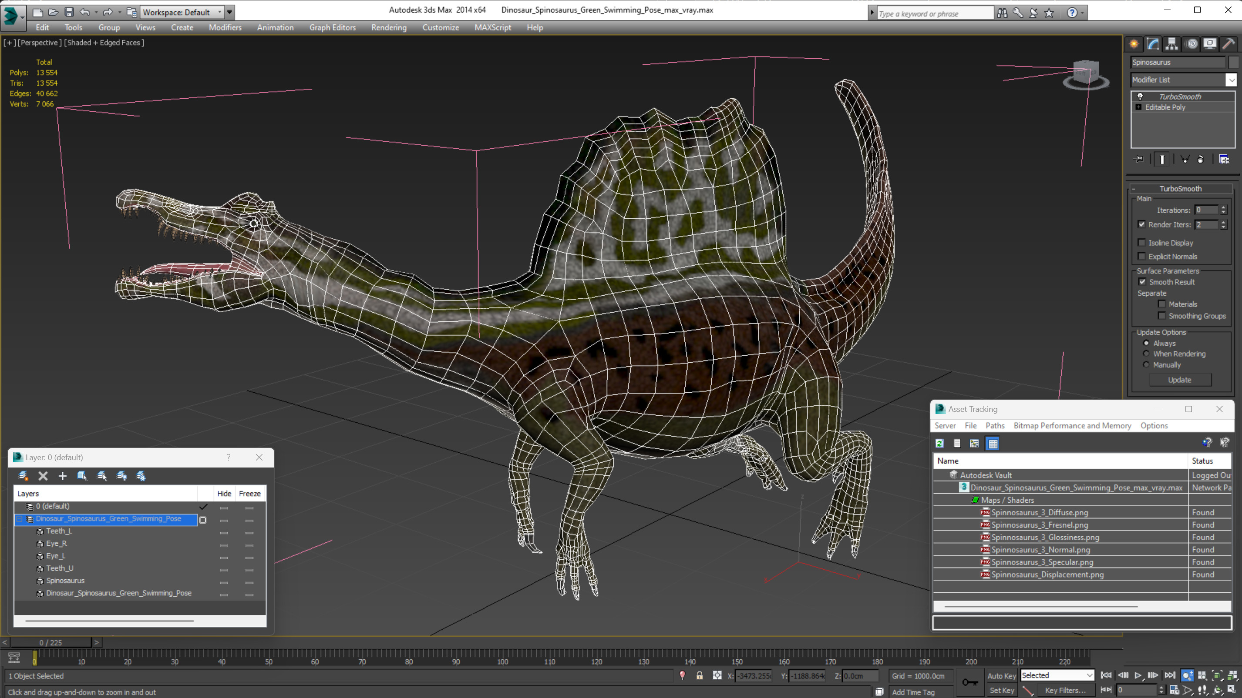Screen dimensions: 1242x698
Task: Click Remove Modifier trash icon
Action: (1201, 159)
